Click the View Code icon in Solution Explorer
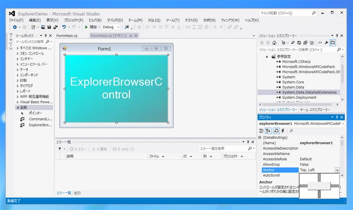The width and height of the screenshot is (353, 210). point(320,43)
